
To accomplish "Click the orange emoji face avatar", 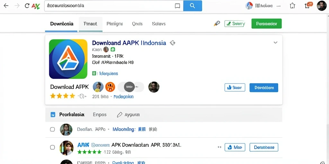I will click(111, 87).
